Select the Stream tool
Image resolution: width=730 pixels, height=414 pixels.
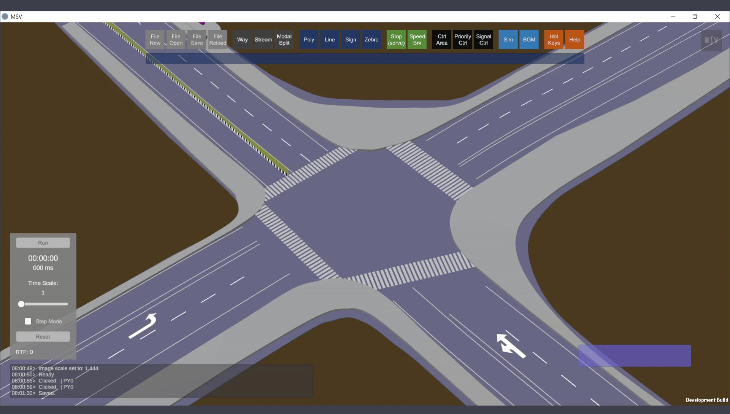coord(263,40)
